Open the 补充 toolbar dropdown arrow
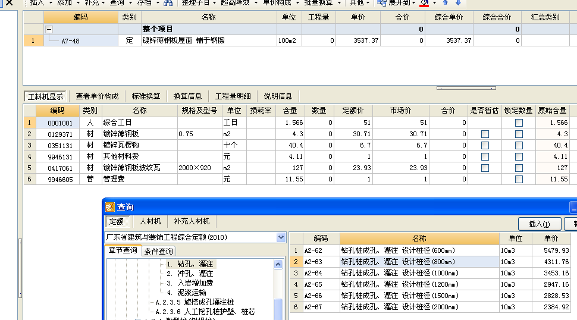 click(x=103, y=3)
